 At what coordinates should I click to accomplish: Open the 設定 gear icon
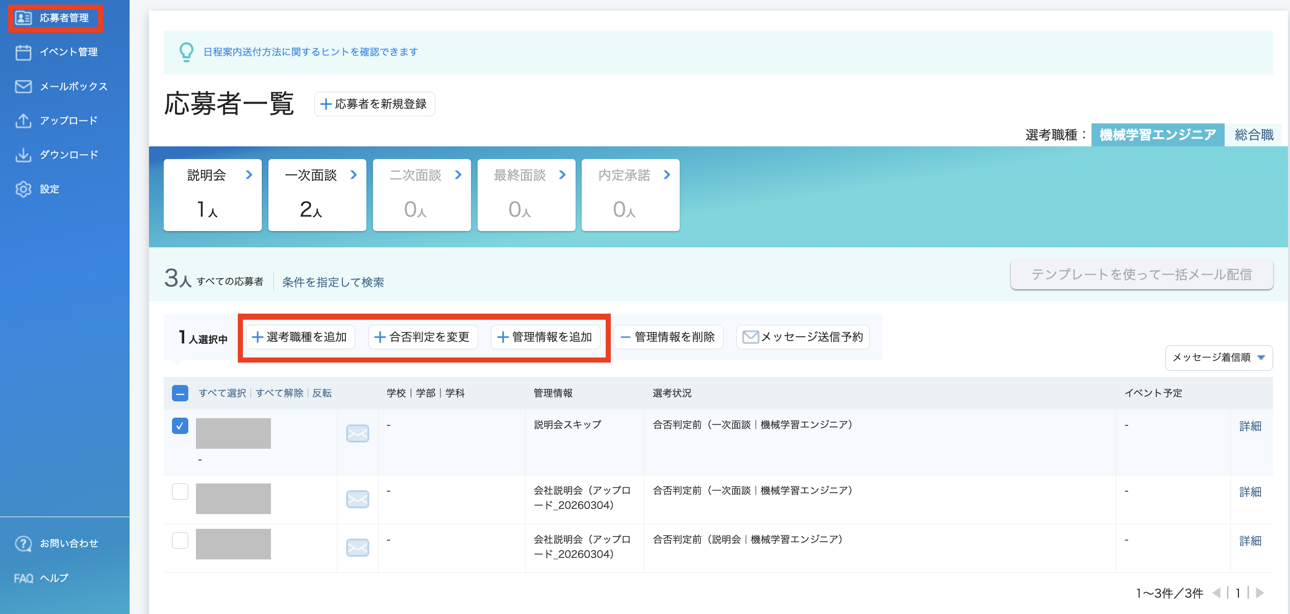(23, 189)
